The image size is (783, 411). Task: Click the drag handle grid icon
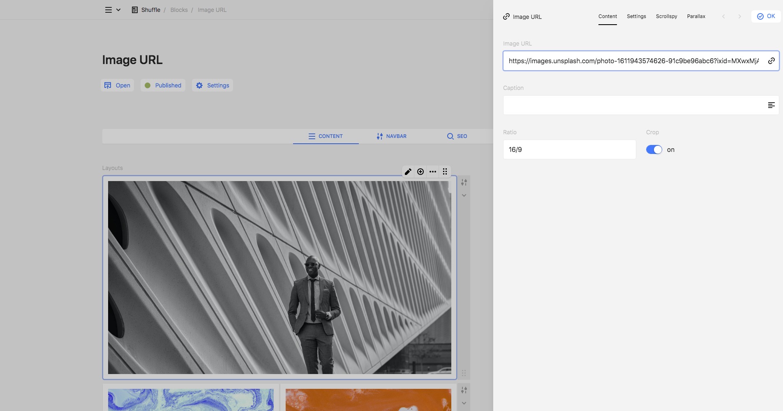[x=445, y=172]
